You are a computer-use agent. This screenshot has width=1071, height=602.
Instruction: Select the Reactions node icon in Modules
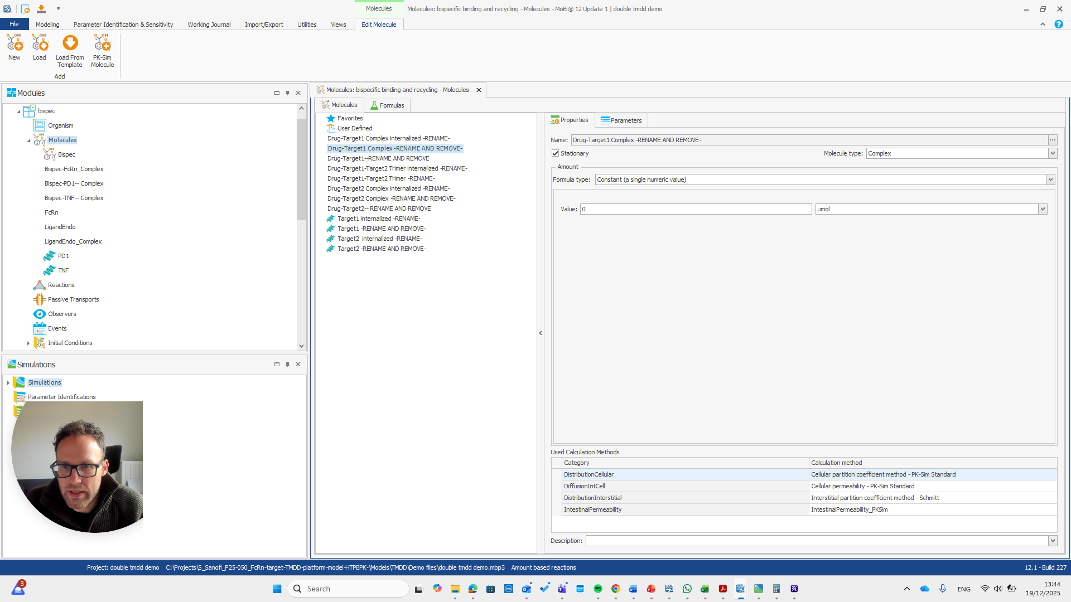tap(40, 285)
